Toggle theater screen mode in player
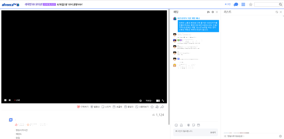Image resolution: width=284 pixels, height=139 pixels. [x=158, y=101]
